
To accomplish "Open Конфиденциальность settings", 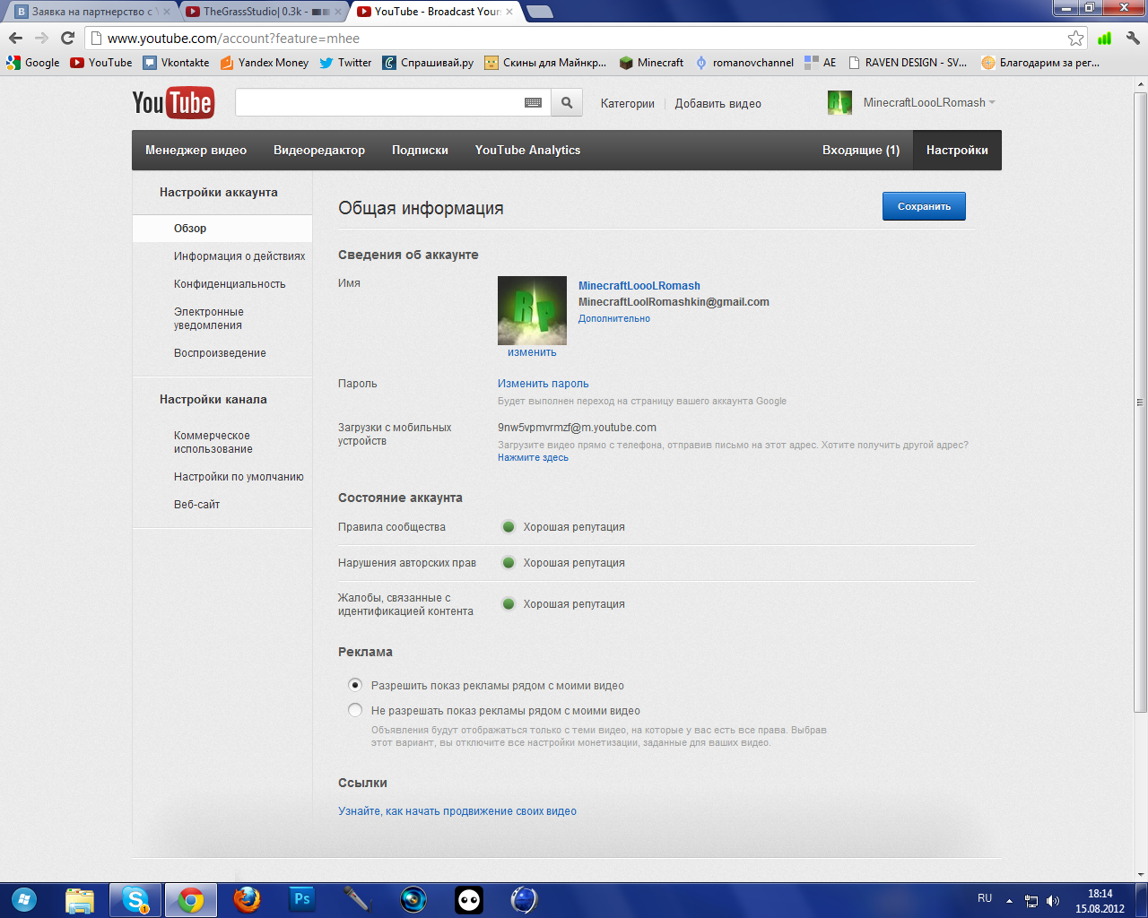I will [230, 284].
